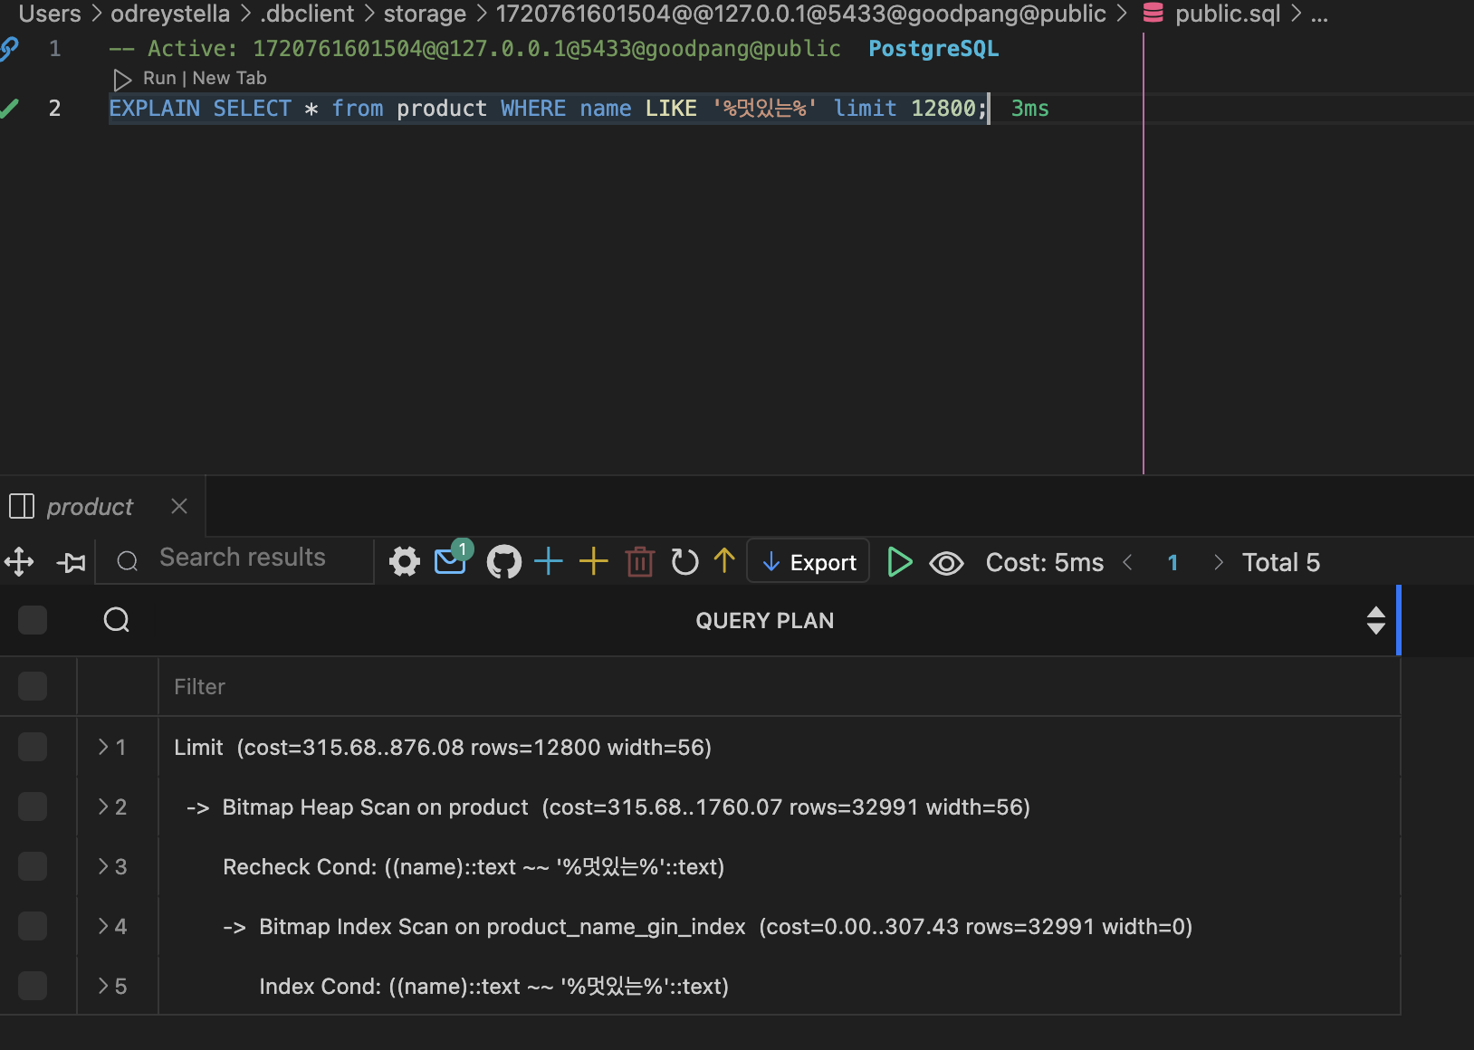
Task: Delete selected row with trash icon
Action: pyautogui.click(x=640, y=562)
